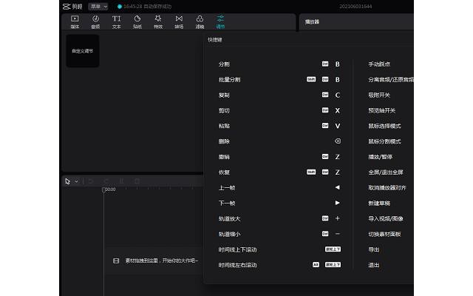Open the 媒体 media tab
473x296 pixels.
[75, 22]
